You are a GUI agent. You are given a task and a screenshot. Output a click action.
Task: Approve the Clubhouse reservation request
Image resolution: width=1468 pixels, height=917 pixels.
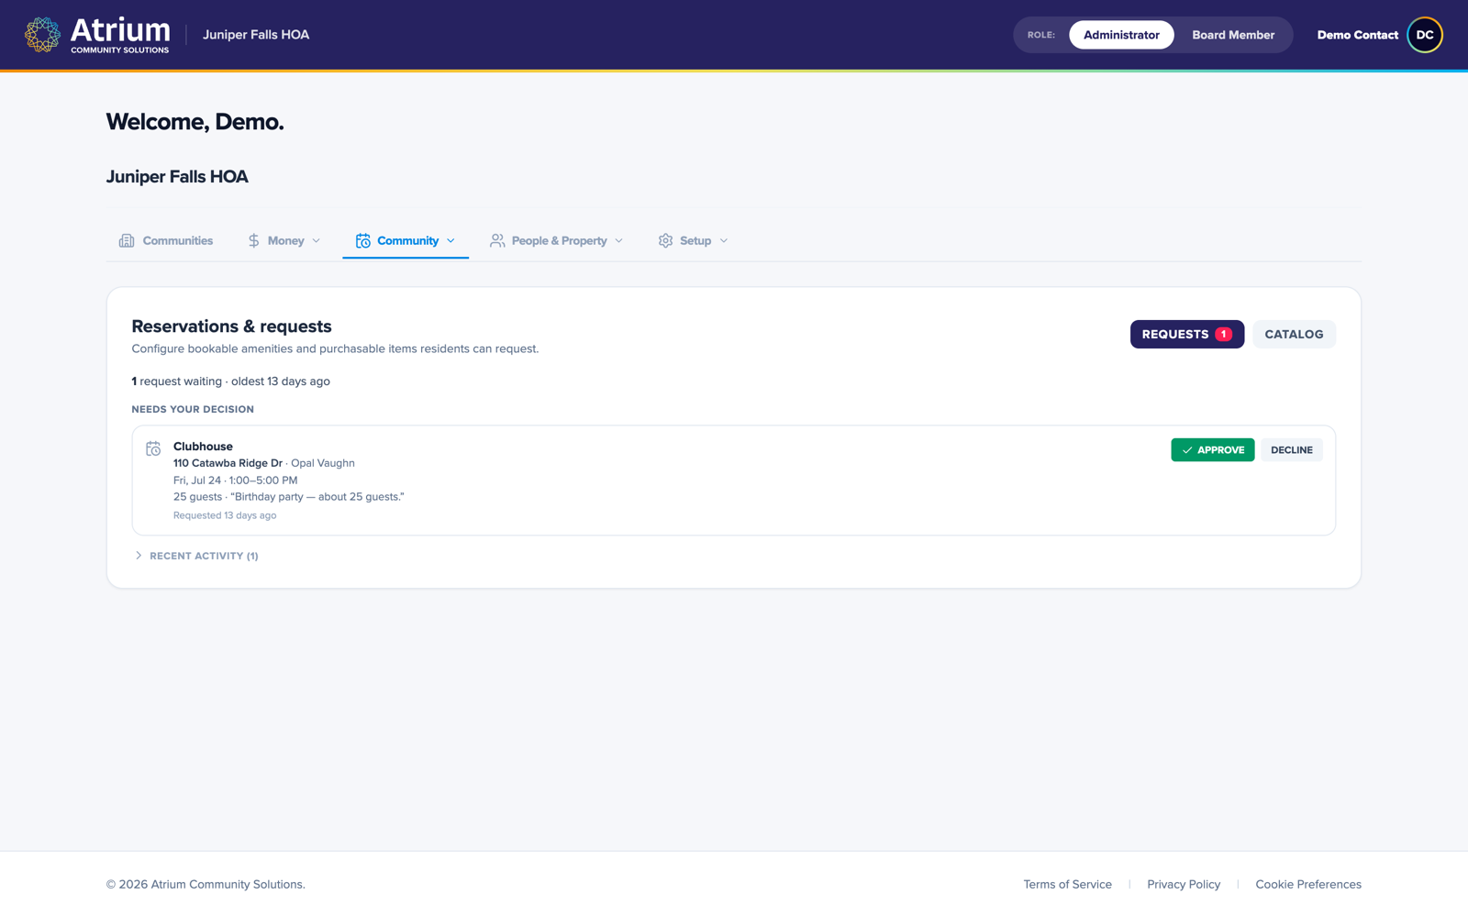pyautogui.click(x=1213, y=450)
